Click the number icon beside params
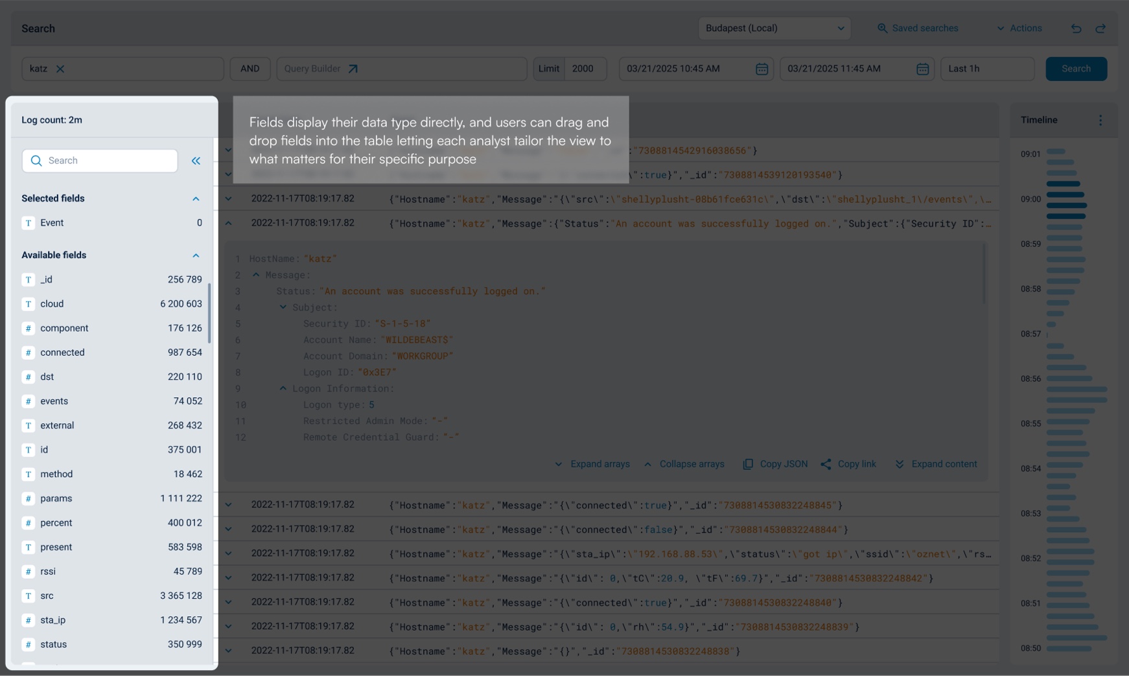This screenshot has width=1129, height=676. pyautogui.click(x=29, y=498)
